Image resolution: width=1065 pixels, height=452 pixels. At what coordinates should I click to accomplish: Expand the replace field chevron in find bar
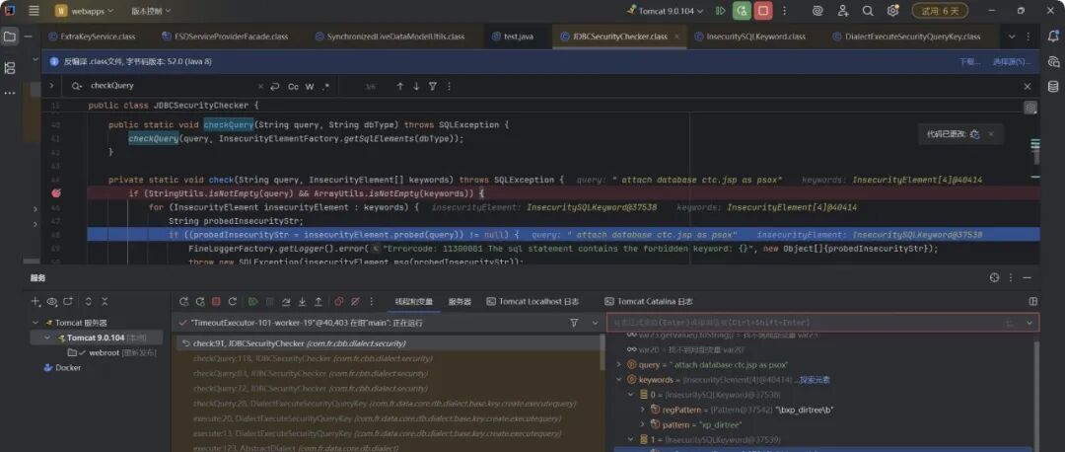(51, 86)
